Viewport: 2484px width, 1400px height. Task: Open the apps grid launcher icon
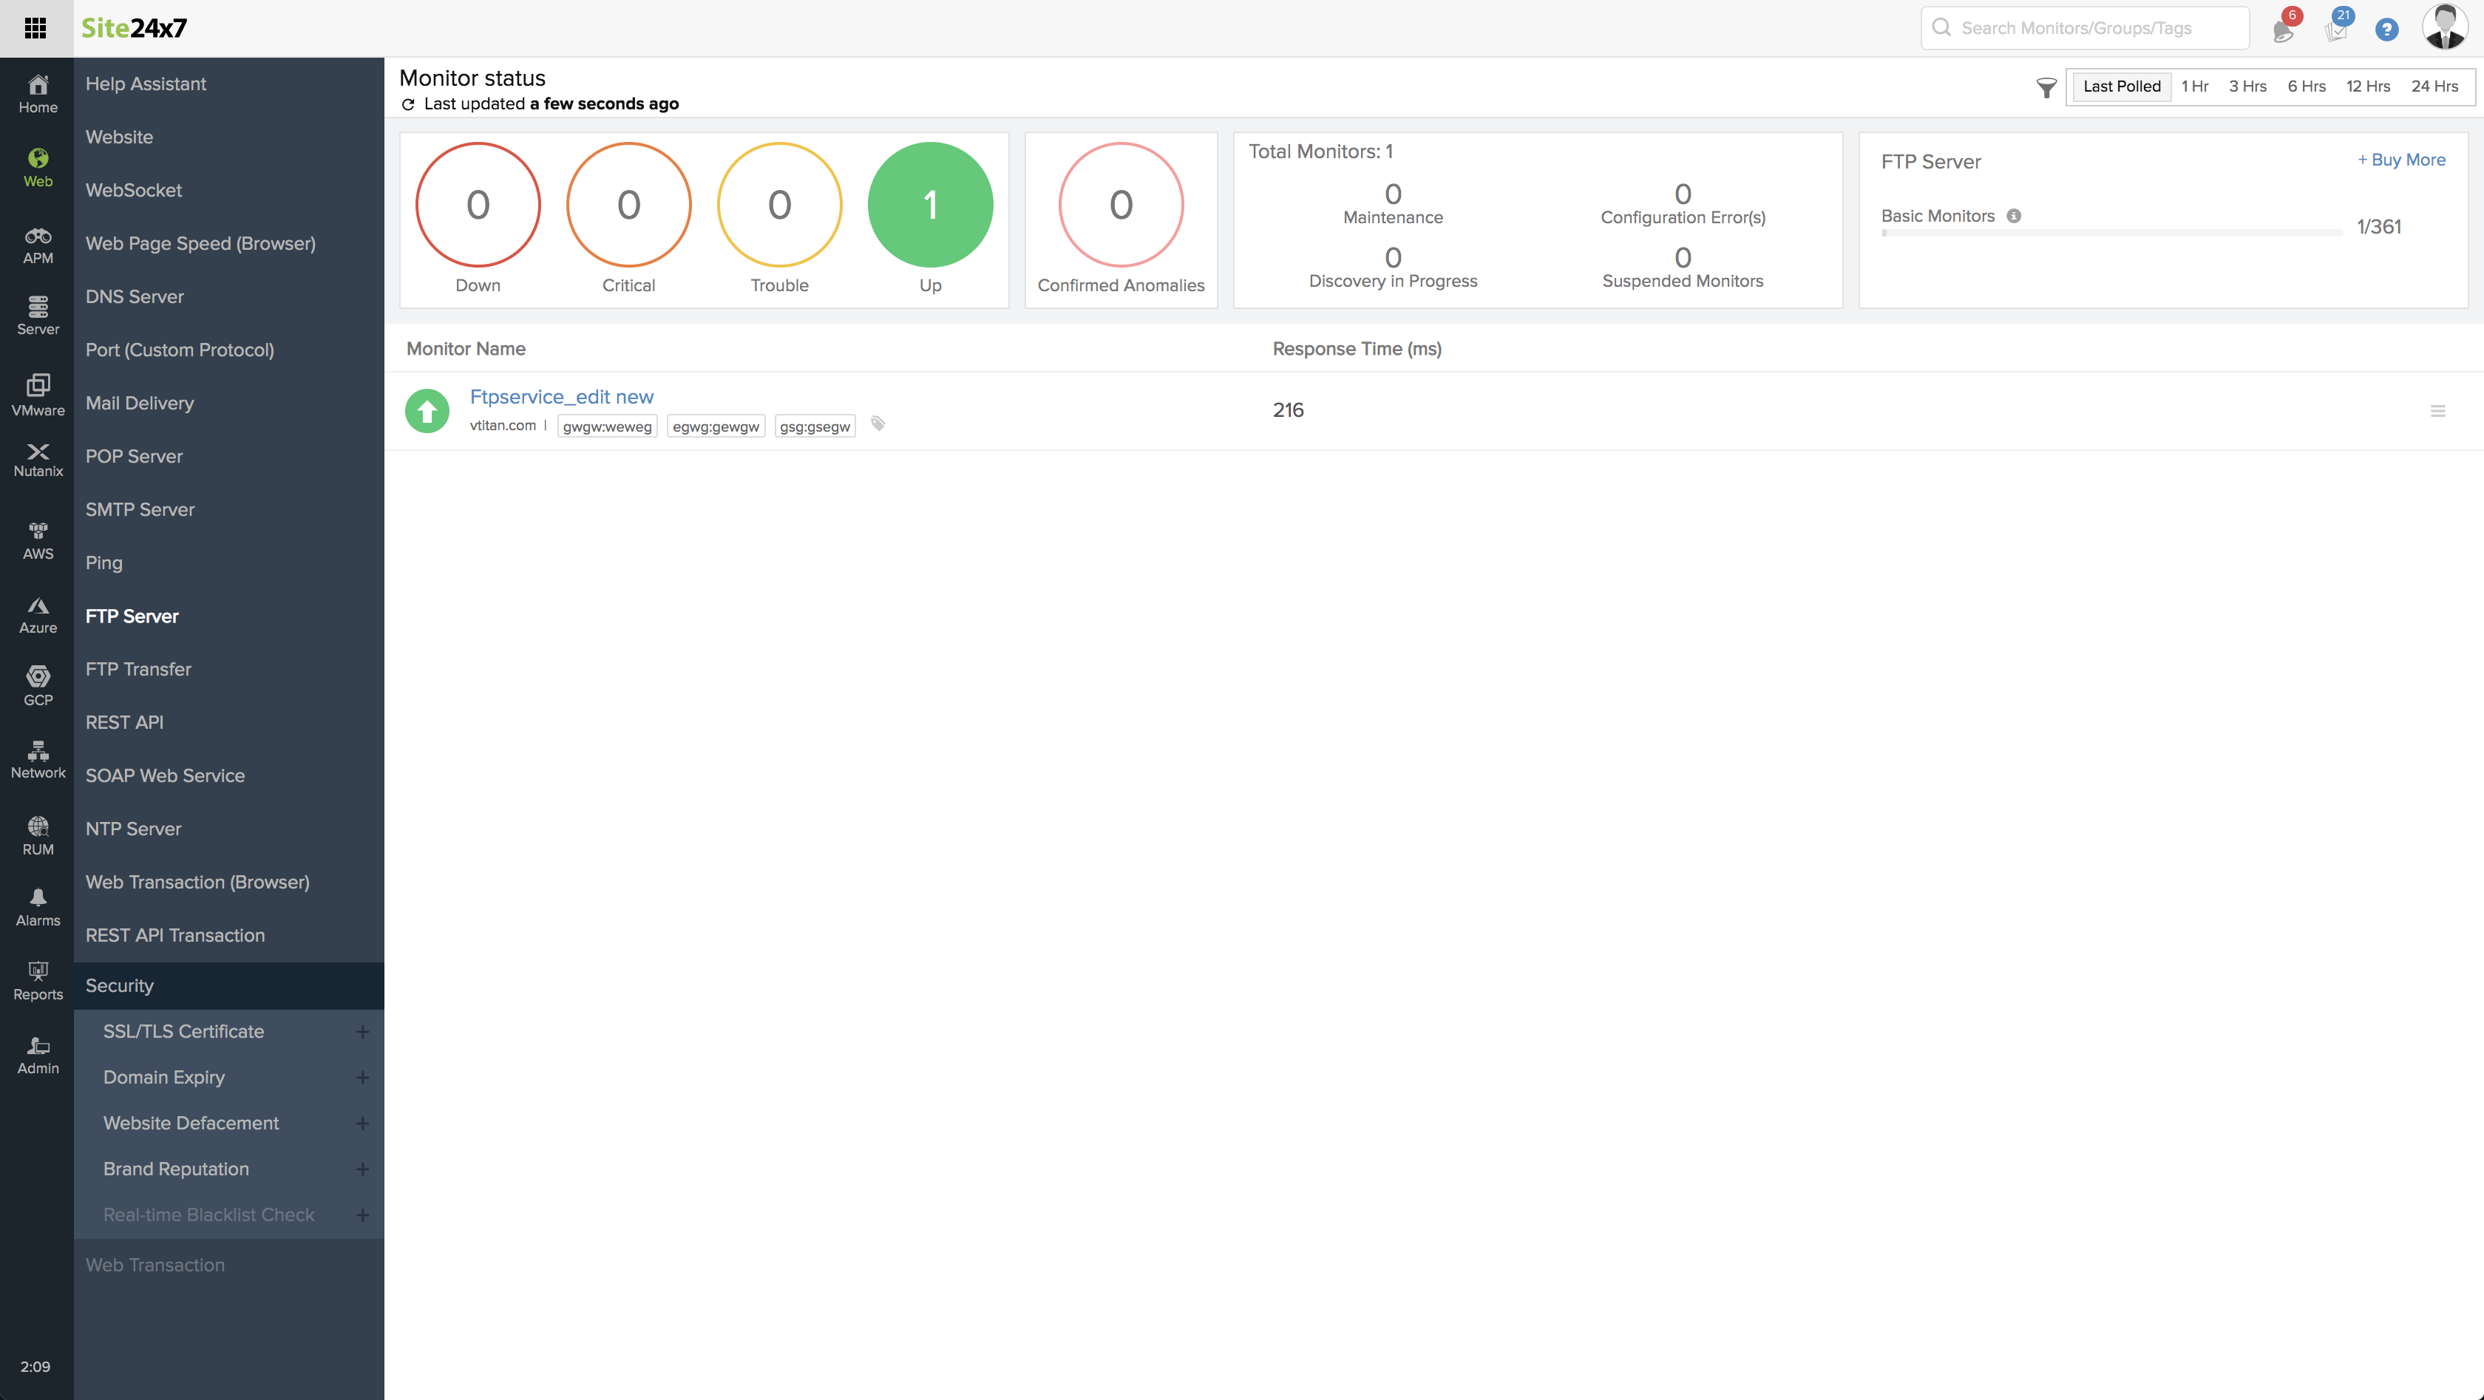pyautogui.click(x=35, y=28)
